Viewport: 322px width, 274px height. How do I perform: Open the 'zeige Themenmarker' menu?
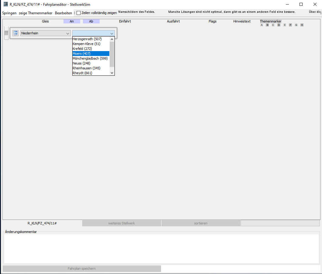point(36,13)
